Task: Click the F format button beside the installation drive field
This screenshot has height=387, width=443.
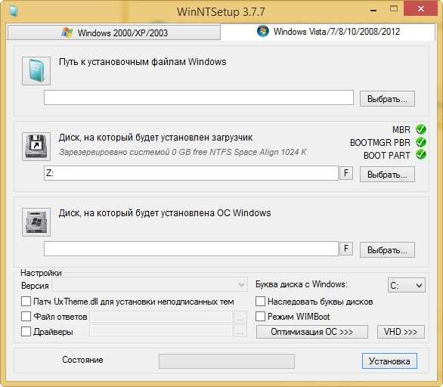Action: click(346, 249)
